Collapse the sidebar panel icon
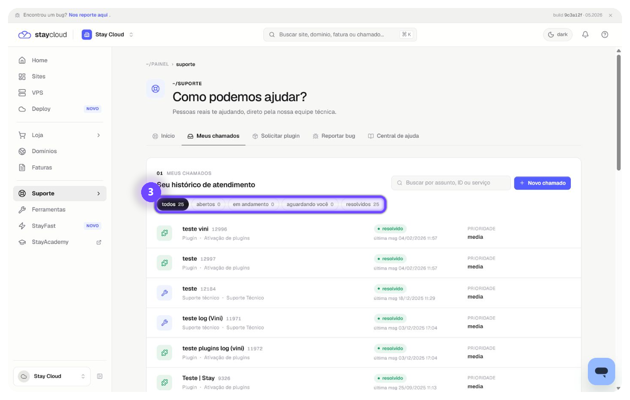The height and width of the screenshot is (400, 630). pyautogui.click(x=100, y=376)
